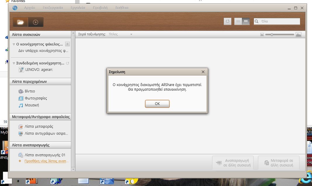Collapse Ο κοινόχρηστος φάκελος section
The width and height of the screenshot is (312, 186).
[14, 44]
